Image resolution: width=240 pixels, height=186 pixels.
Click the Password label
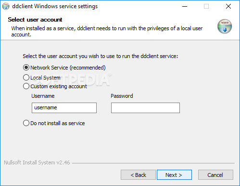pyautogui.click(x=122, y=96)
